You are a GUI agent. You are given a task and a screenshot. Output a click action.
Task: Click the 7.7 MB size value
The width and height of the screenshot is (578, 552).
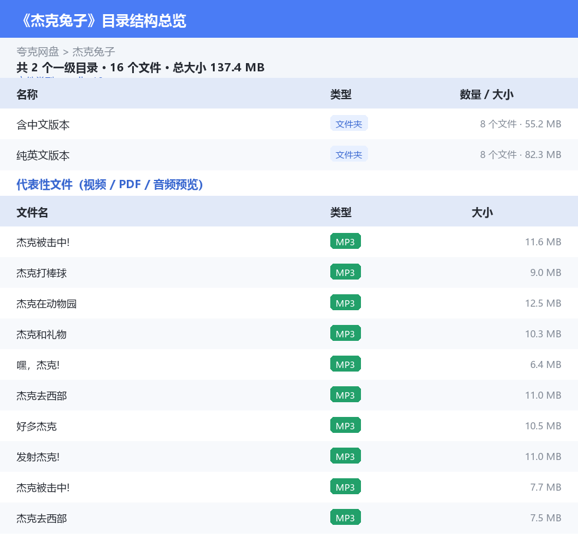pyautogui.click(x=546, y=487)
